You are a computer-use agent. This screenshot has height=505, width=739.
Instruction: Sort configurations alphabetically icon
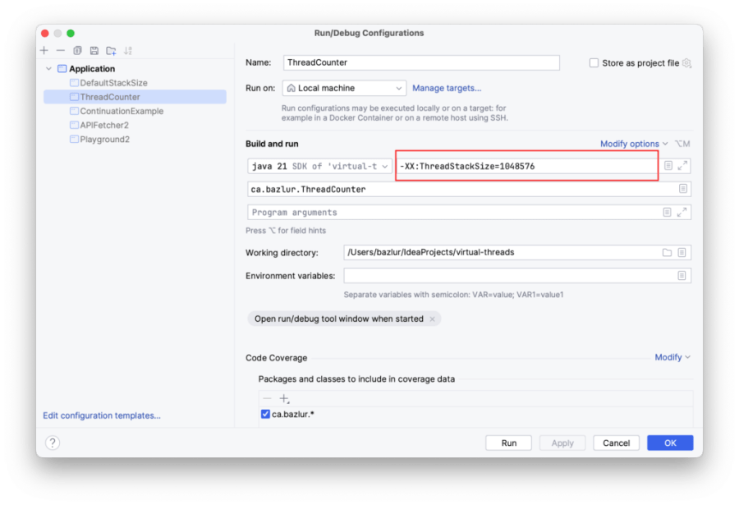point(128,50)
